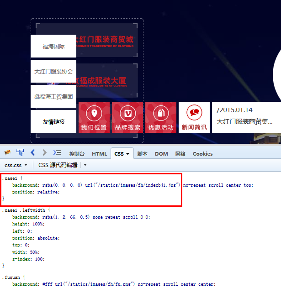Screen dimensions: 281x288
Task: Click the position: absolute declaration
Action: point(36,238)
